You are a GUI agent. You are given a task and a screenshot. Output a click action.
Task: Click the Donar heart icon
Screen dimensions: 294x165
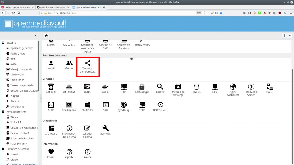[x=51, y=154]
